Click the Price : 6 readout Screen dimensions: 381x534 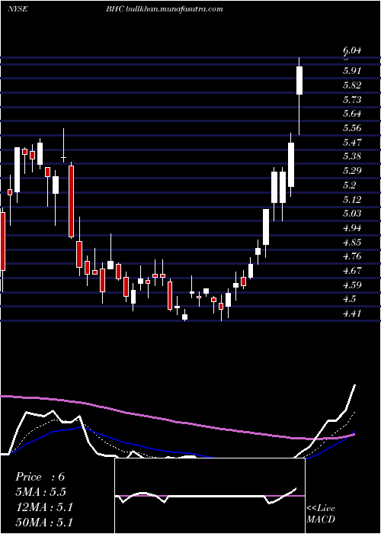[40, 477]
